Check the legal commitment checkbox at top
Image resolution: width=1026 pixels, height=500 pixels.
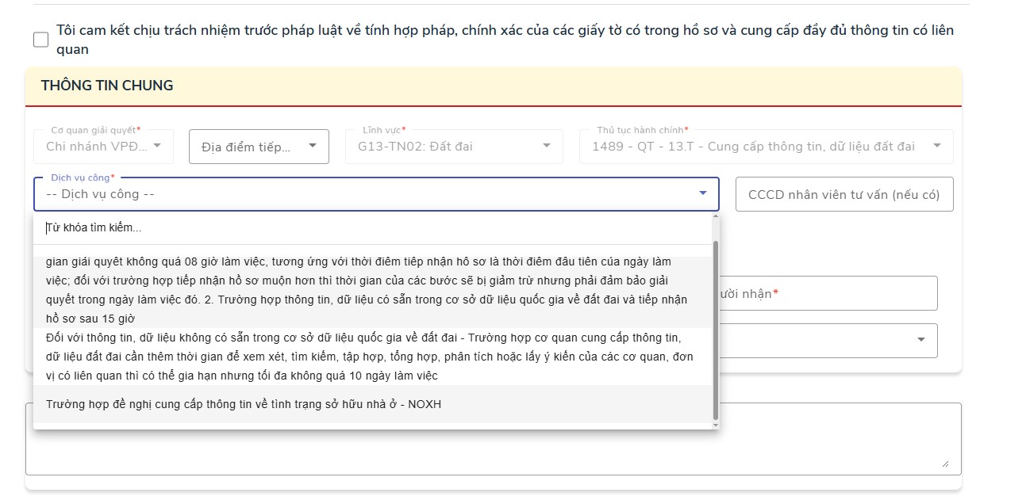point(40,37)
